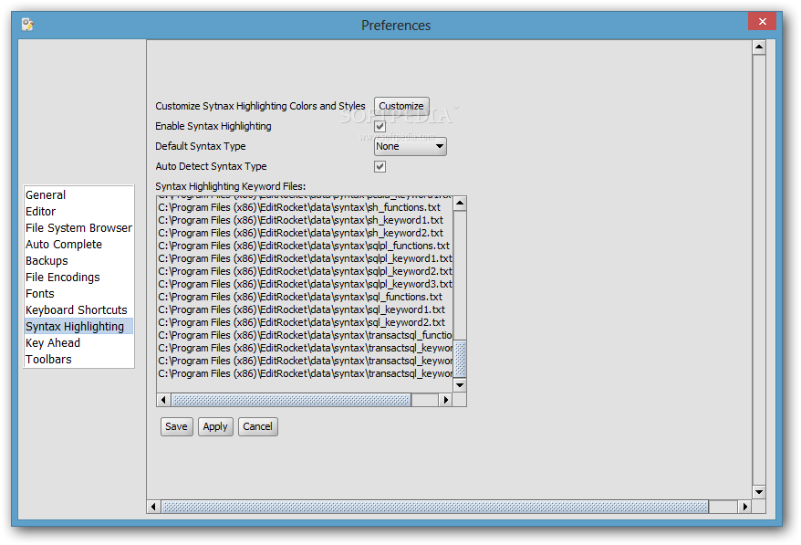
Task: Open the Editor preferences category
Action: click(x=78, y=211)
